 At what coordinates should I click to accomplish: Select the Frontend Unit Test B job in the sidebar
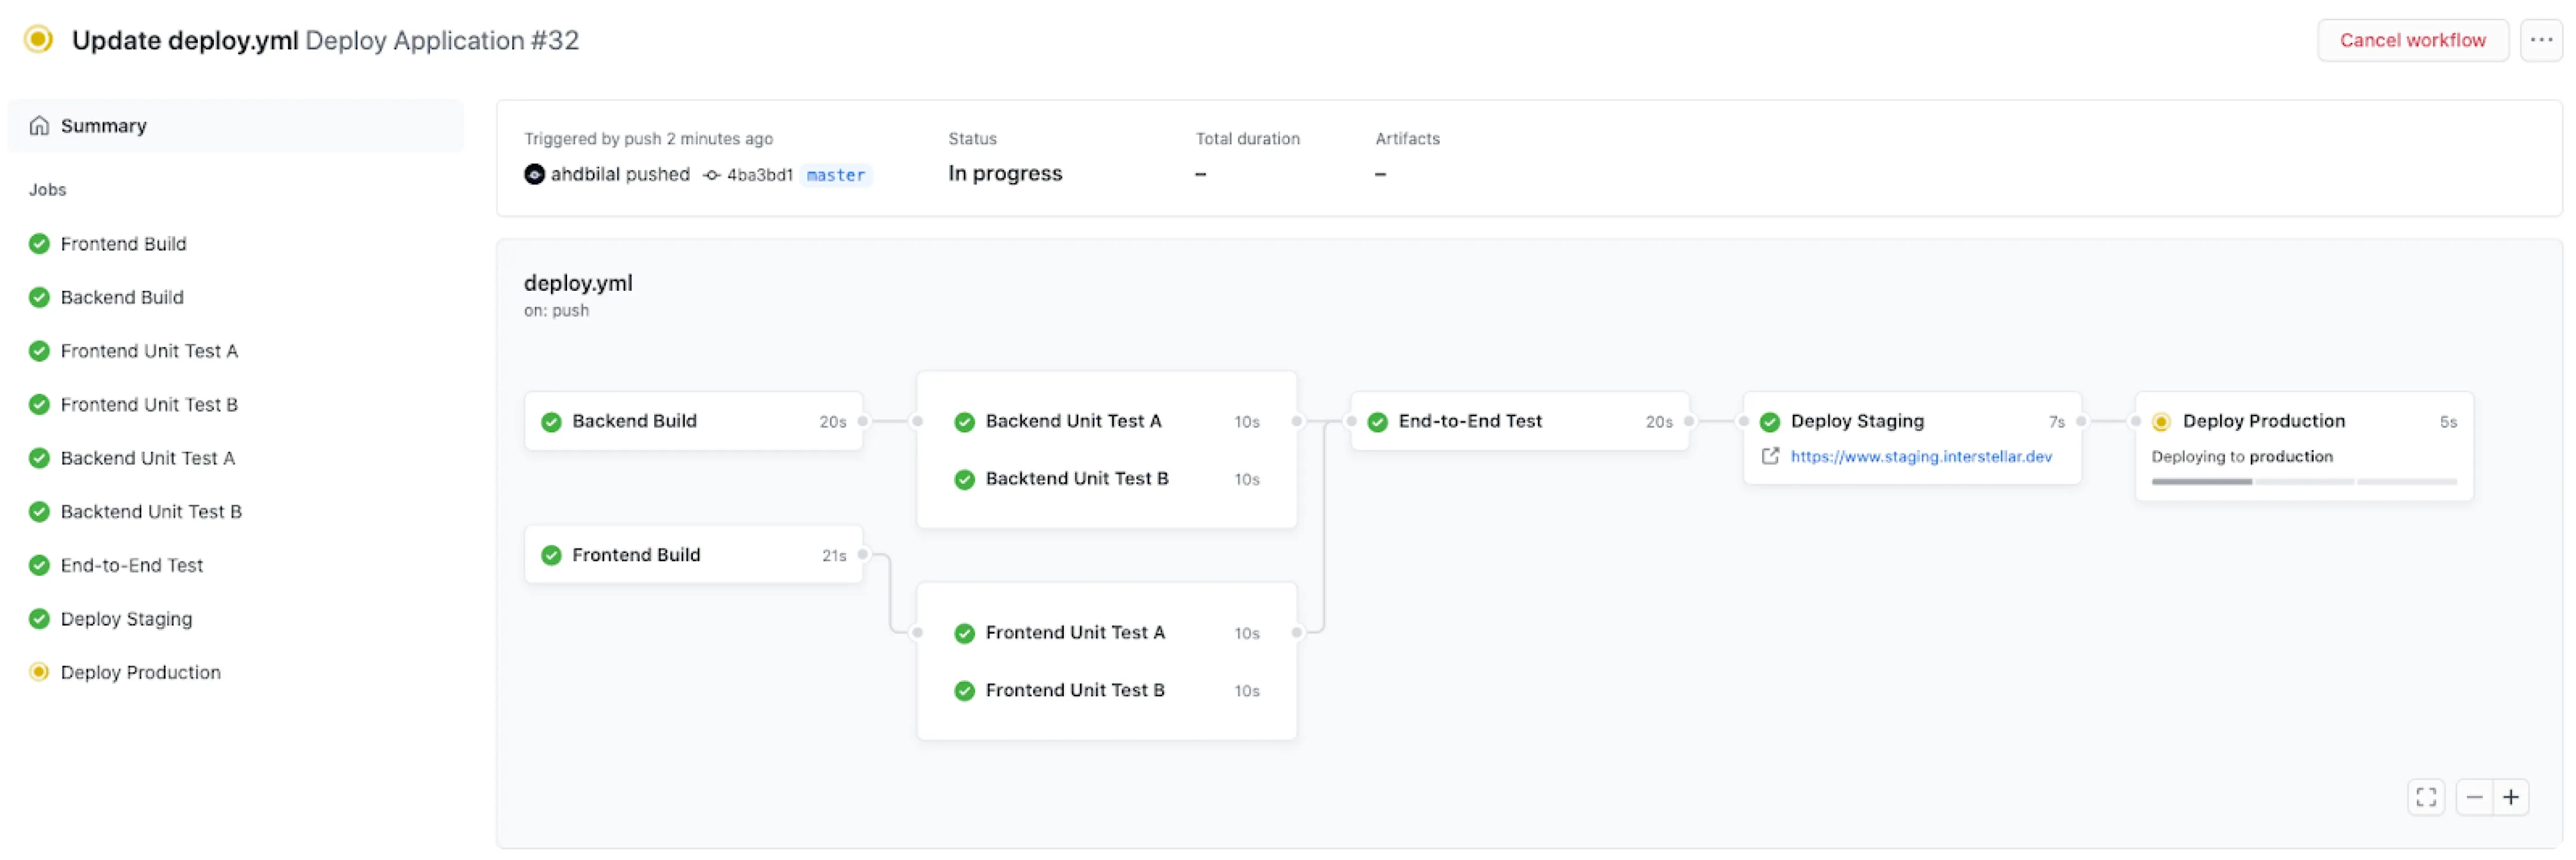pyautogui.click(x=149, y=404)
